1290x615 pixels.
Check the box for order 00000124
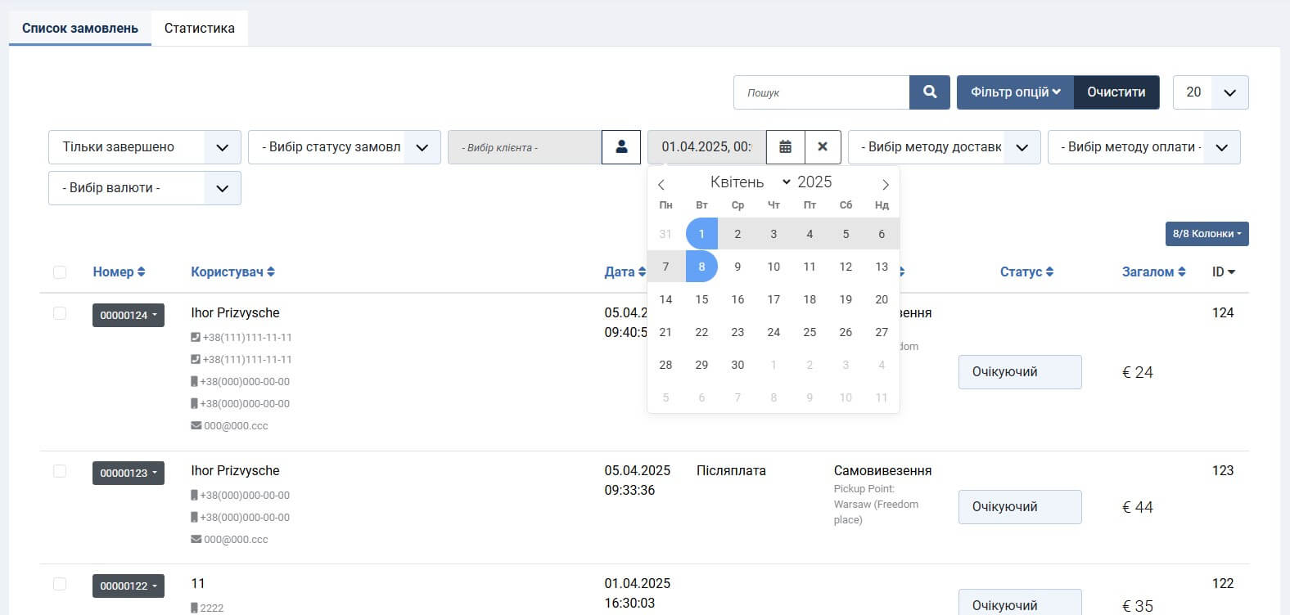click(60, 313)
